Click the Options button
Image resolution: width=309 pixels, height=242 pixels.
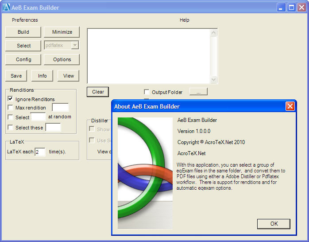(x=62, y=59)
